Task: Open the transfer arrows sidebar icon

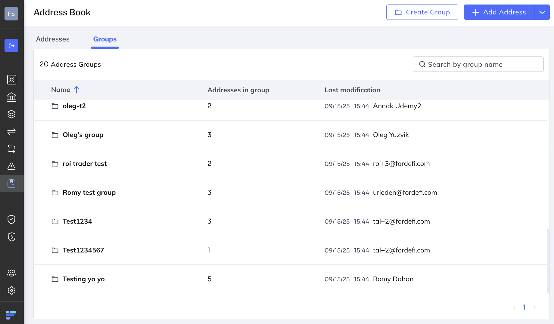Action: (x=11, y=132)
